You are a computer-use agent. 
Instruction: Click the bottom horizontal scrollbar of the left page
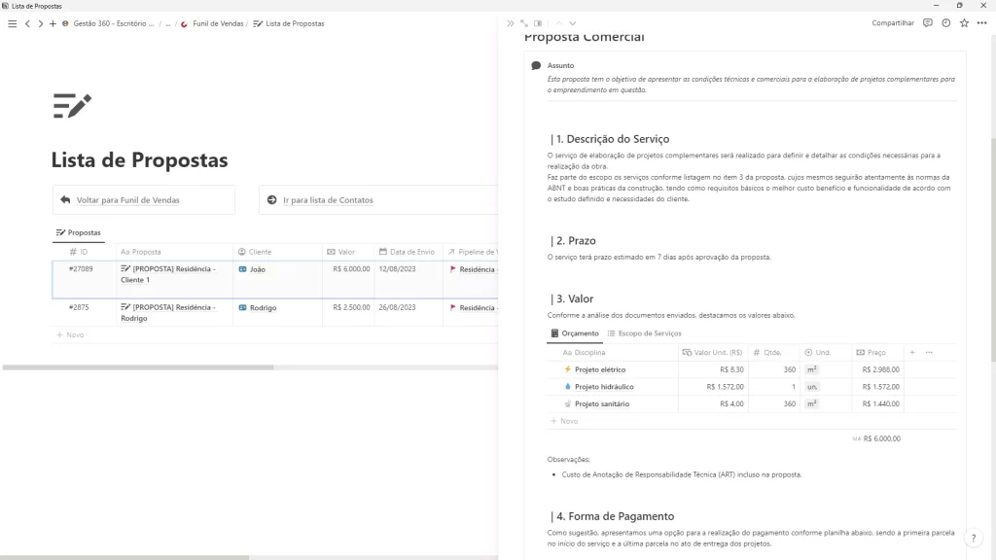click(124, 557)
